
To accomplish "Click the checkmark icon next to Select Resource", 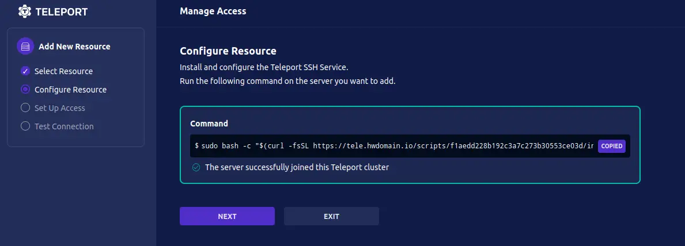I will point(25,71).
